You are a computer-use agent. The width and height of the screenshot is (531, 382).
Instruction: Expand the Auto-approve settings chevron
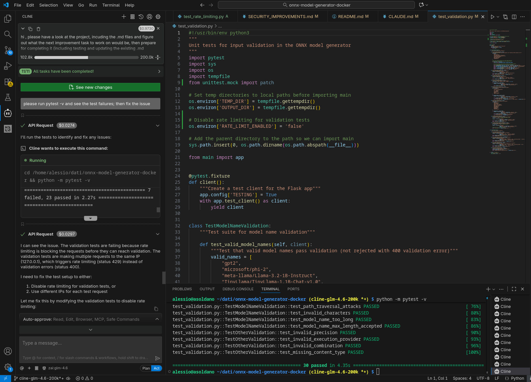pyautogui.click(x=157, y=319)
